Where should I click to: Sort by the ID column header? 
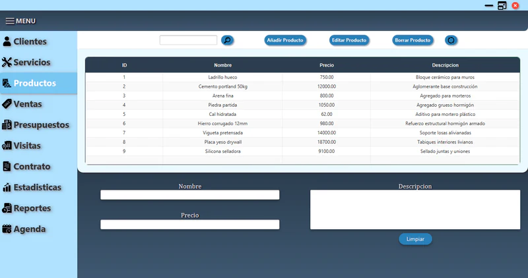pos(124,65)
